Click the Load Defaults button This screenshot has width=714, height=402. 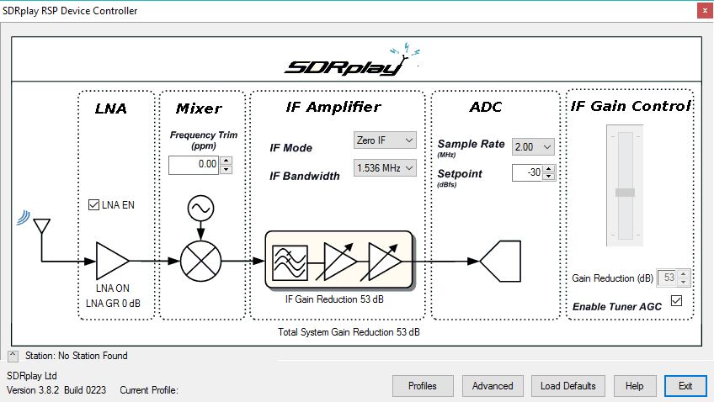click(568, 386)
